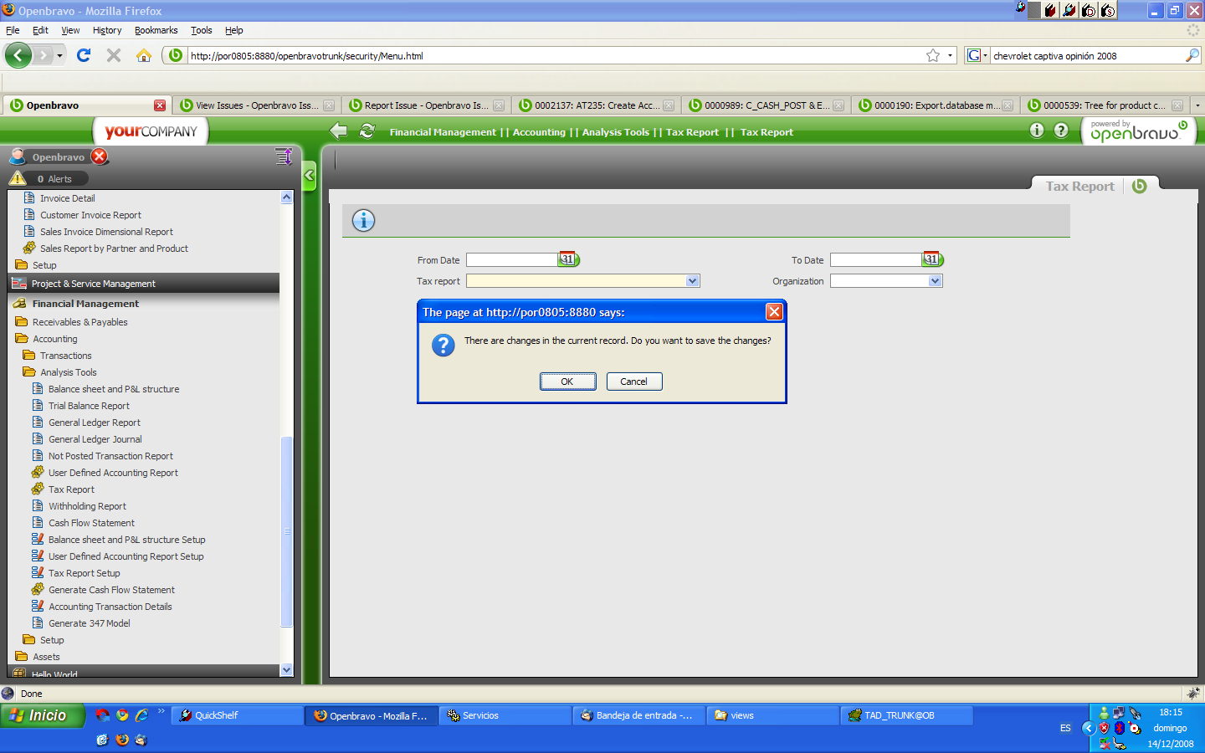Open the search engine selector dropdown
This screenshot has height=753, width=1205.
click(977, 55)
